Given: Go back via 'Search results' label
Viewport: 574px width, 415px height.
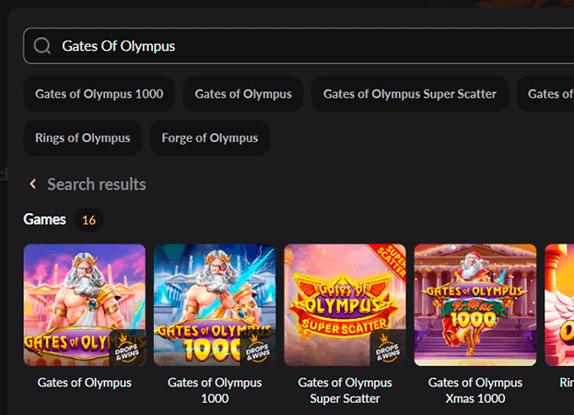Looking at the screenshot, I should click(x=97, y=184).
